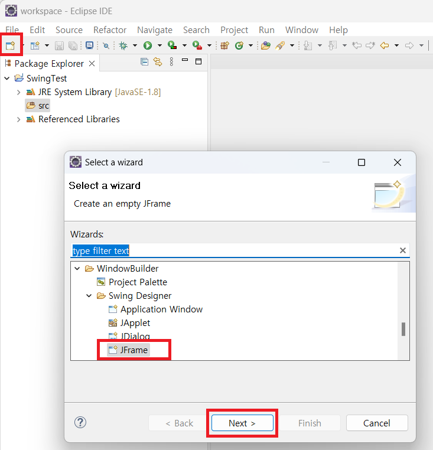Select the JApplet wizard entry

click(129, 323)
